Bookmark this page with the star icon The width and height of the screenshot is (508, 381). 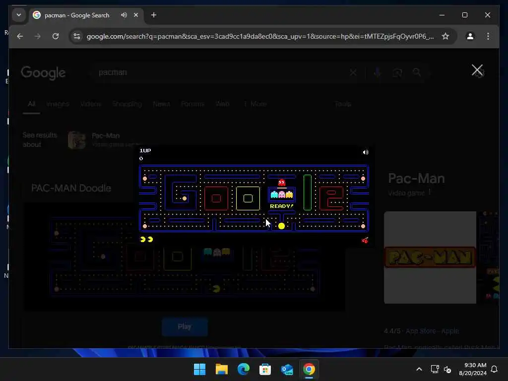click(x=445, y=36)
